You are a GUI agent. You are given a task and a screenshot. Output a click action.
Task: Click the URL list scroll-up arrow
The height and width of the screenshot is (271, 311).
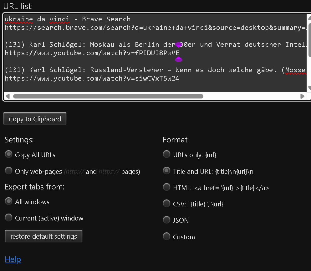coord(309,18)
